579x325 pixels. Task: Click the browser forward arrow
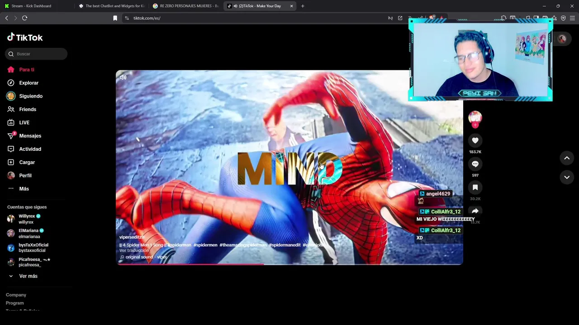(15, 18)
